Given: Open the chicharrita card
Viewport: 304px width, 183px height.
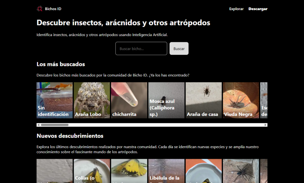Looking at the screenshot, I should click(x=129, y=100).
